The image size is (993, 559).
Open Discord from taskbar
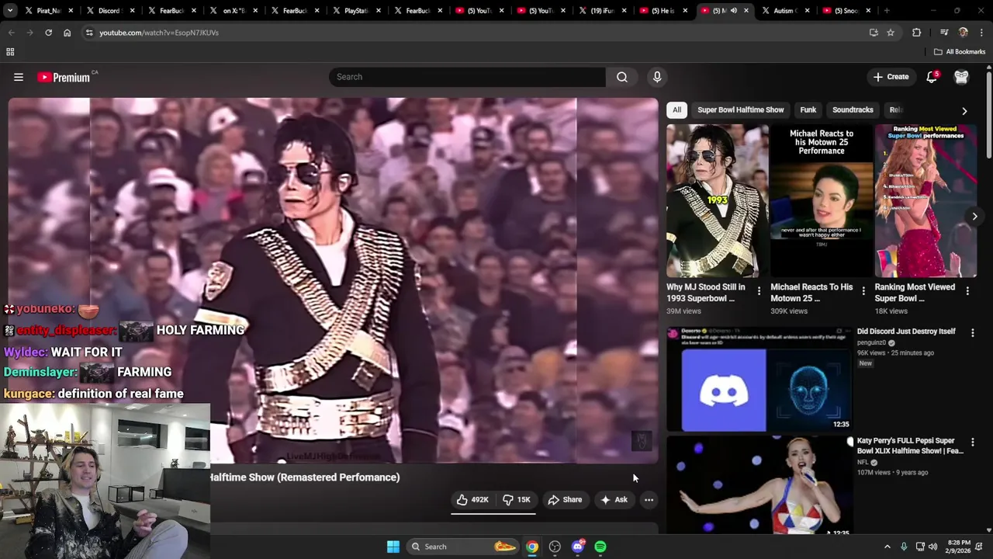click(577, 547)
